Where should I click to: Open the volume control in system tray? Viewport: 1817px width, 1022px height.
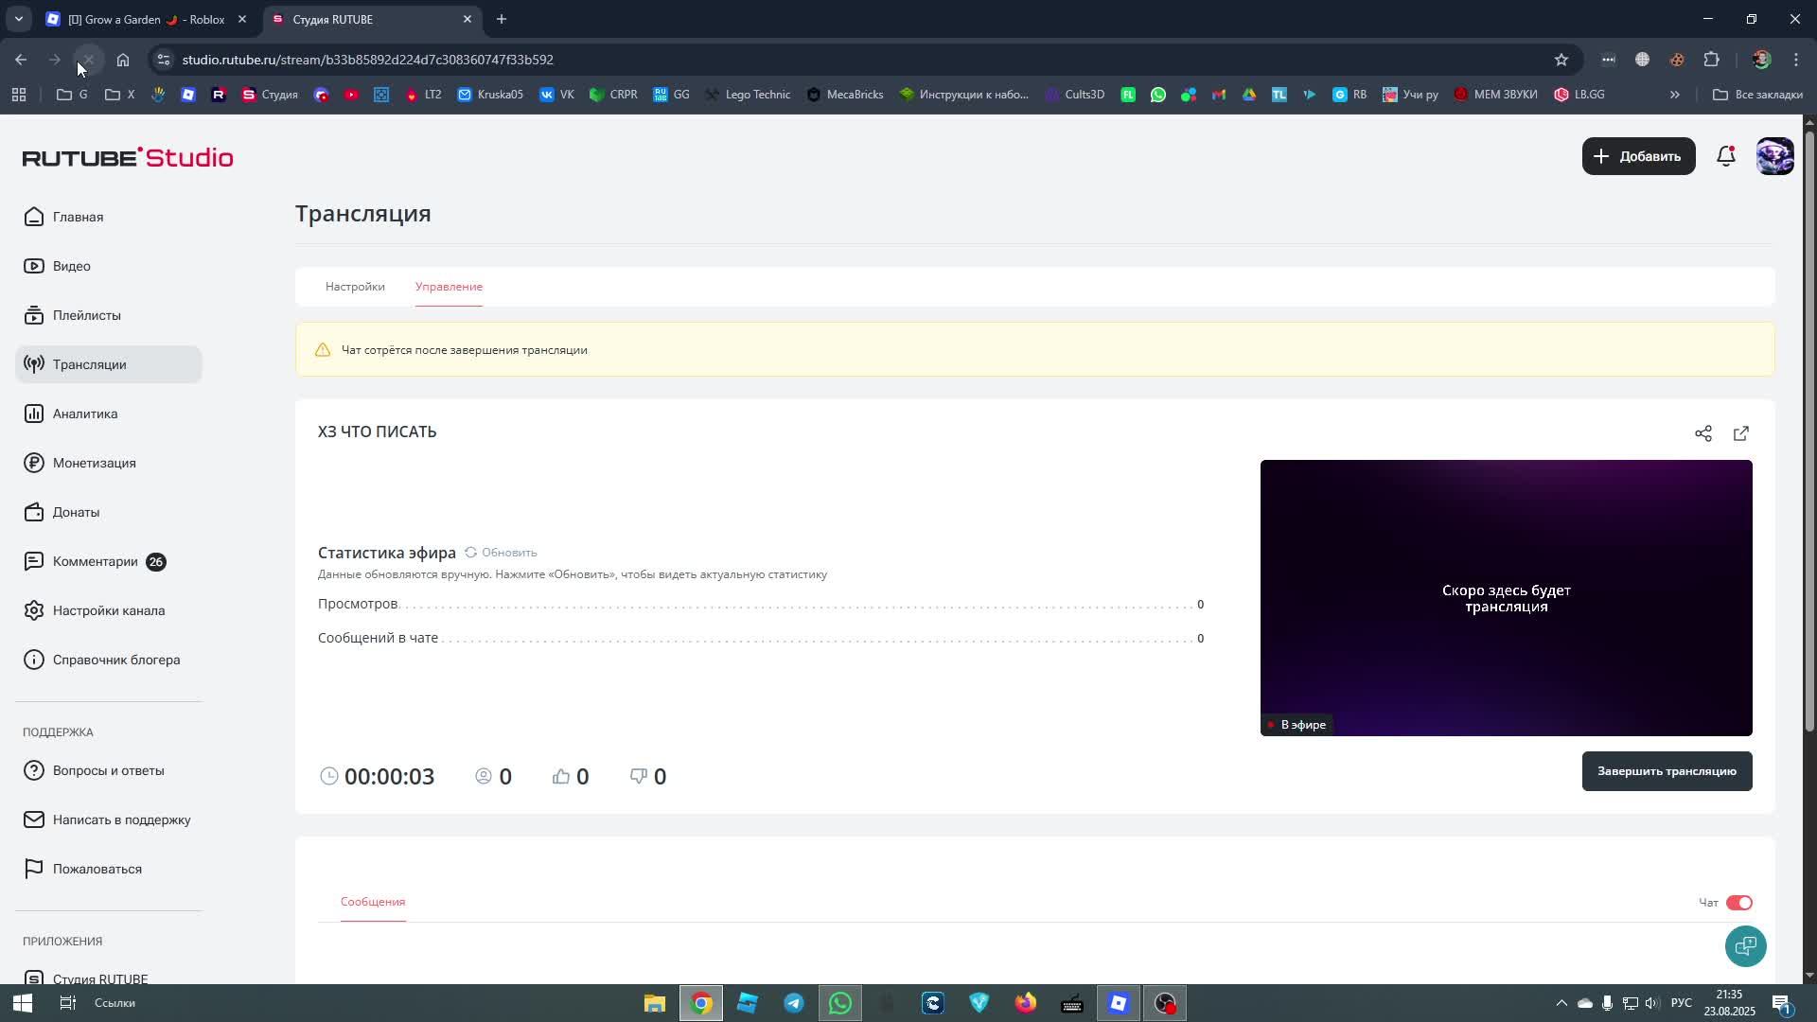[x=1652, y=1003]
